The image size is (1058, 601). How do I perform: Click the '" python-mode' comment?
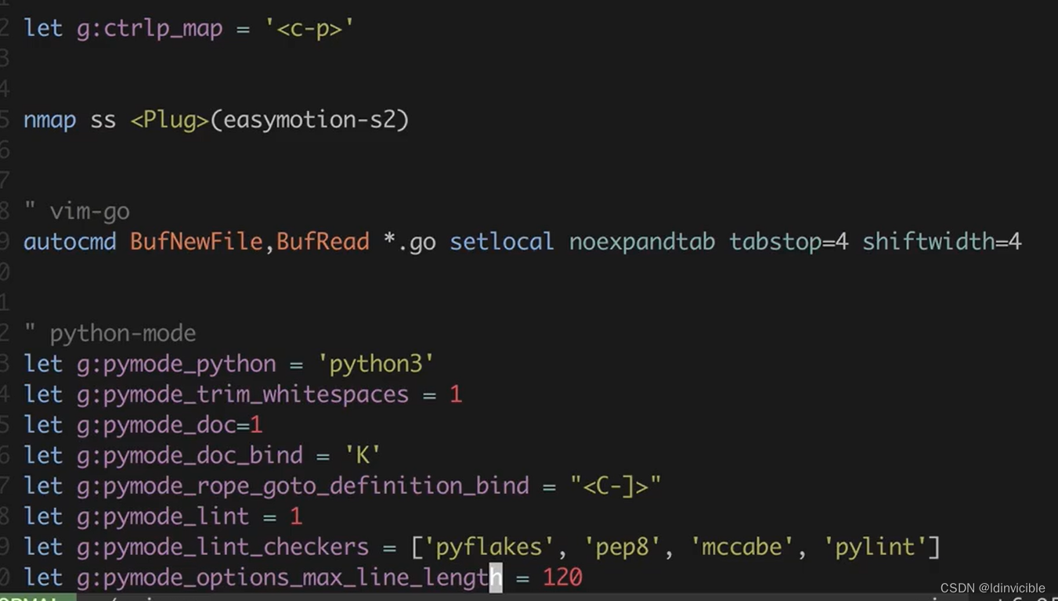(x=110, y=333)
